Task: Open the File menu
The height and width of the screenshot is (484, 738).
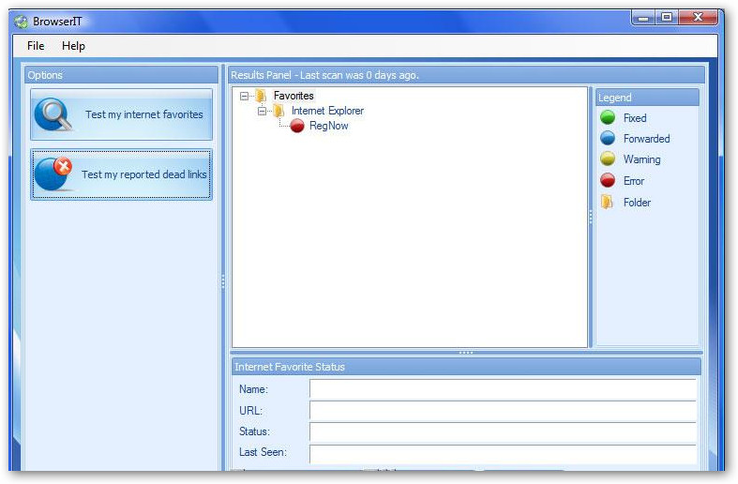Action: point(36,46)
